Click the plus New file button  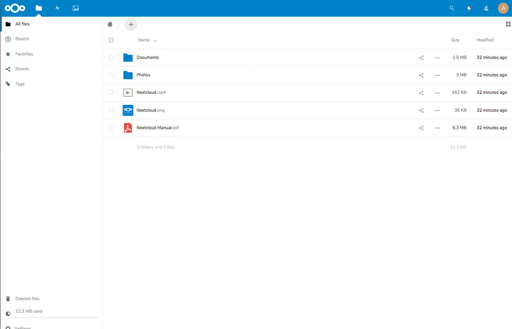tap(131, 24)
